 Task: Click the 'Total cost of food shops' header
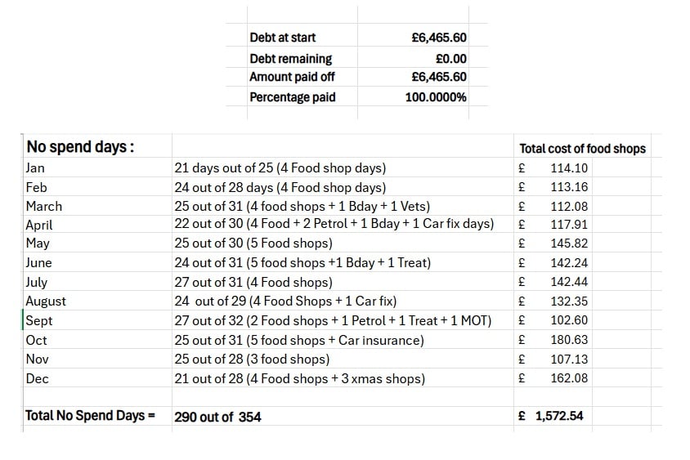[x=582, y=149]
